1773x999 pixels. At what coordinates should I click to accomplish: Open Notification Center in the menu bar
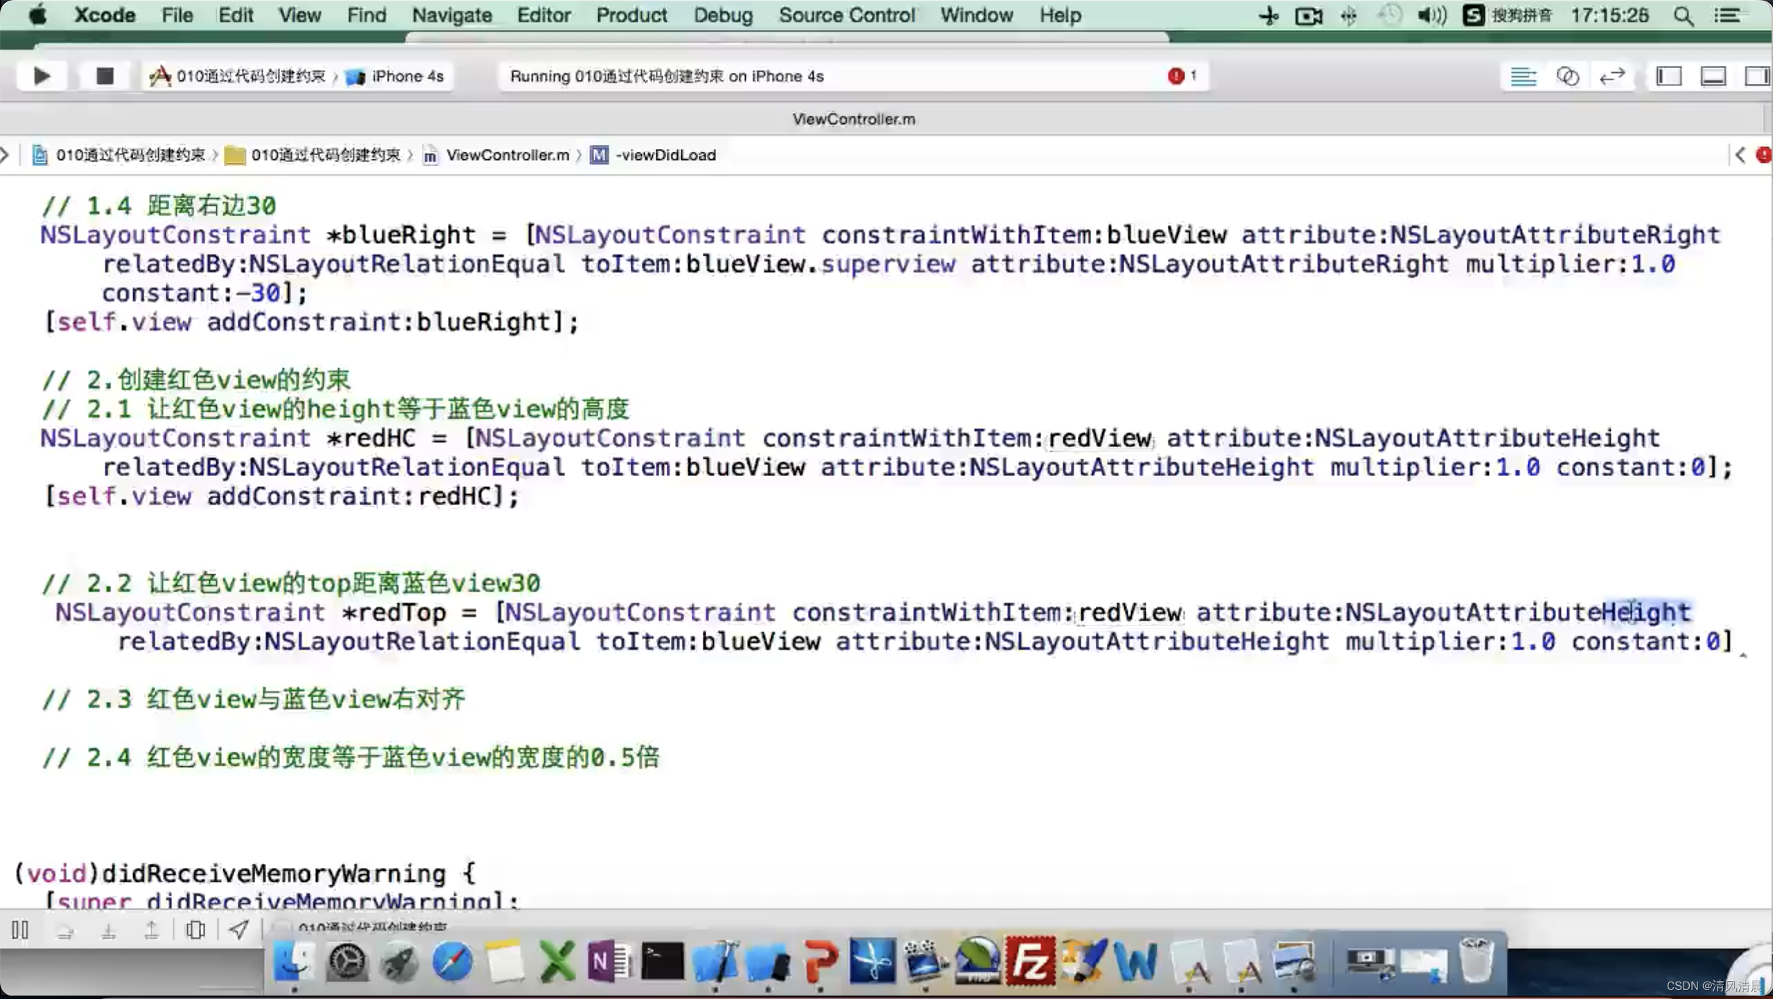[x=1728, y=15]
